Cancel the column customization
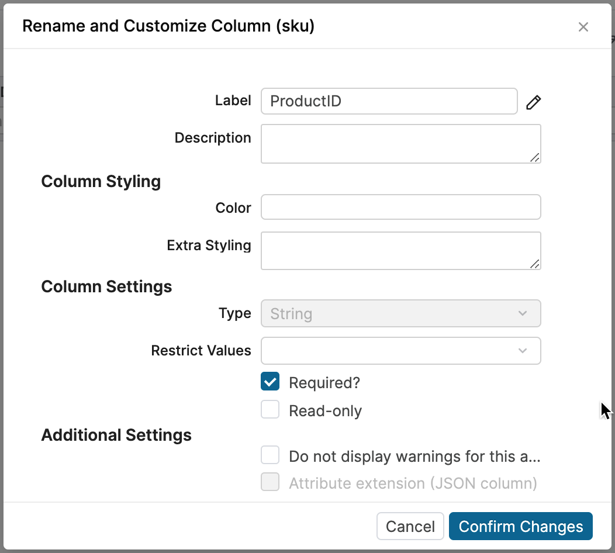The width and height of the screenshot is (615, 553). [x=410, y=526]
